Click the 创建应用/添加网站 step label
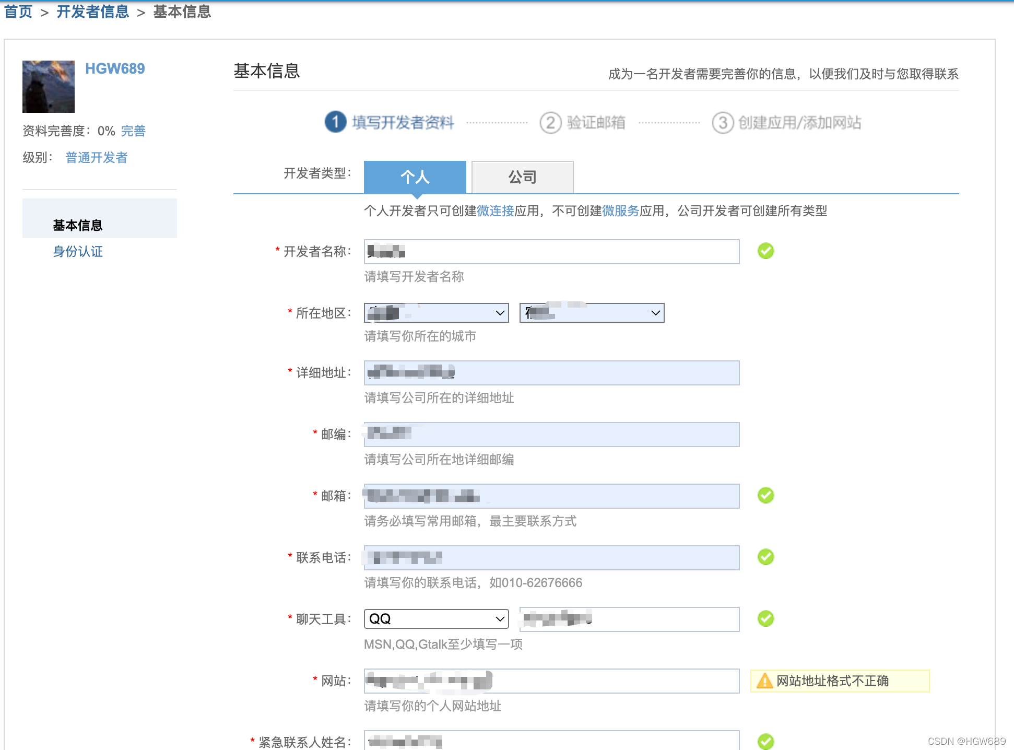This screenshot has width=1014, height=750. [800, 123]
